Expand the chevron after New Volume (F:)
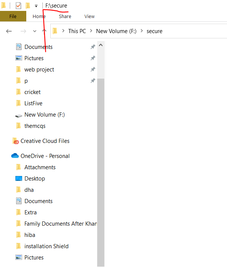 [x=142, y=31]
